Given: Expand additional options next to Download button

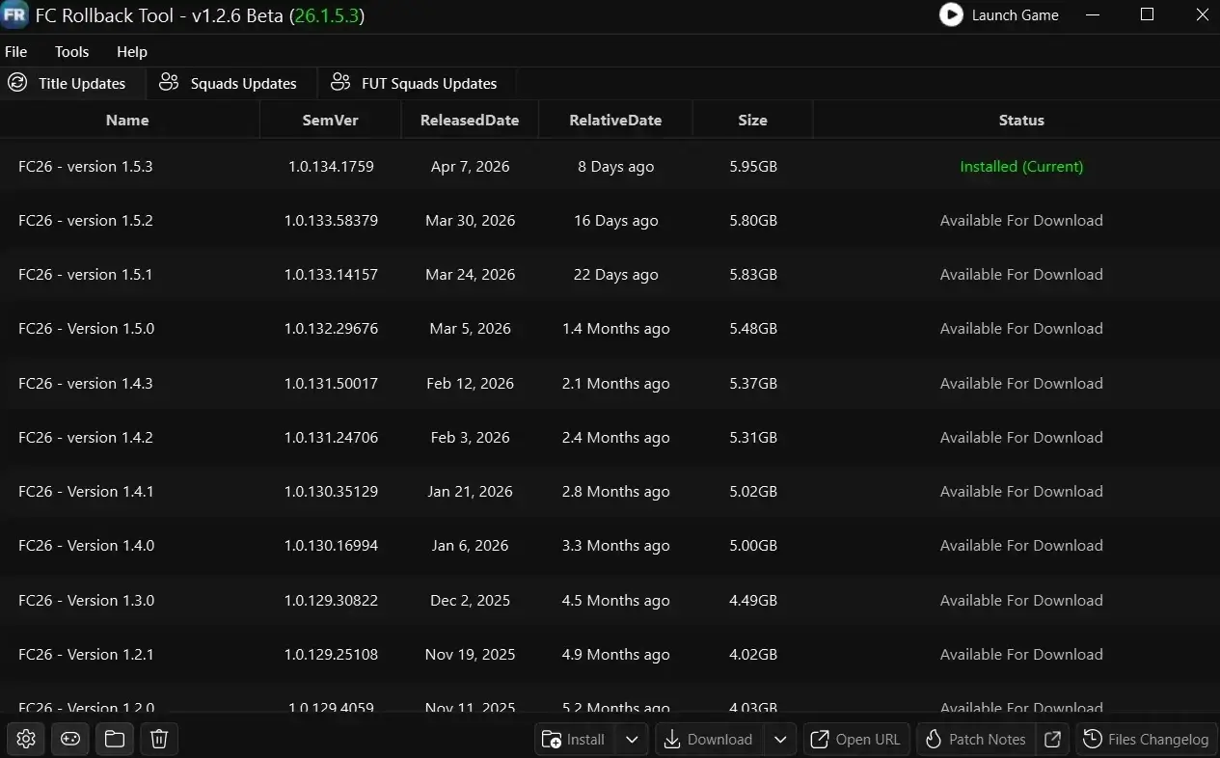Looking at the screenshot, I should (780, 739).
